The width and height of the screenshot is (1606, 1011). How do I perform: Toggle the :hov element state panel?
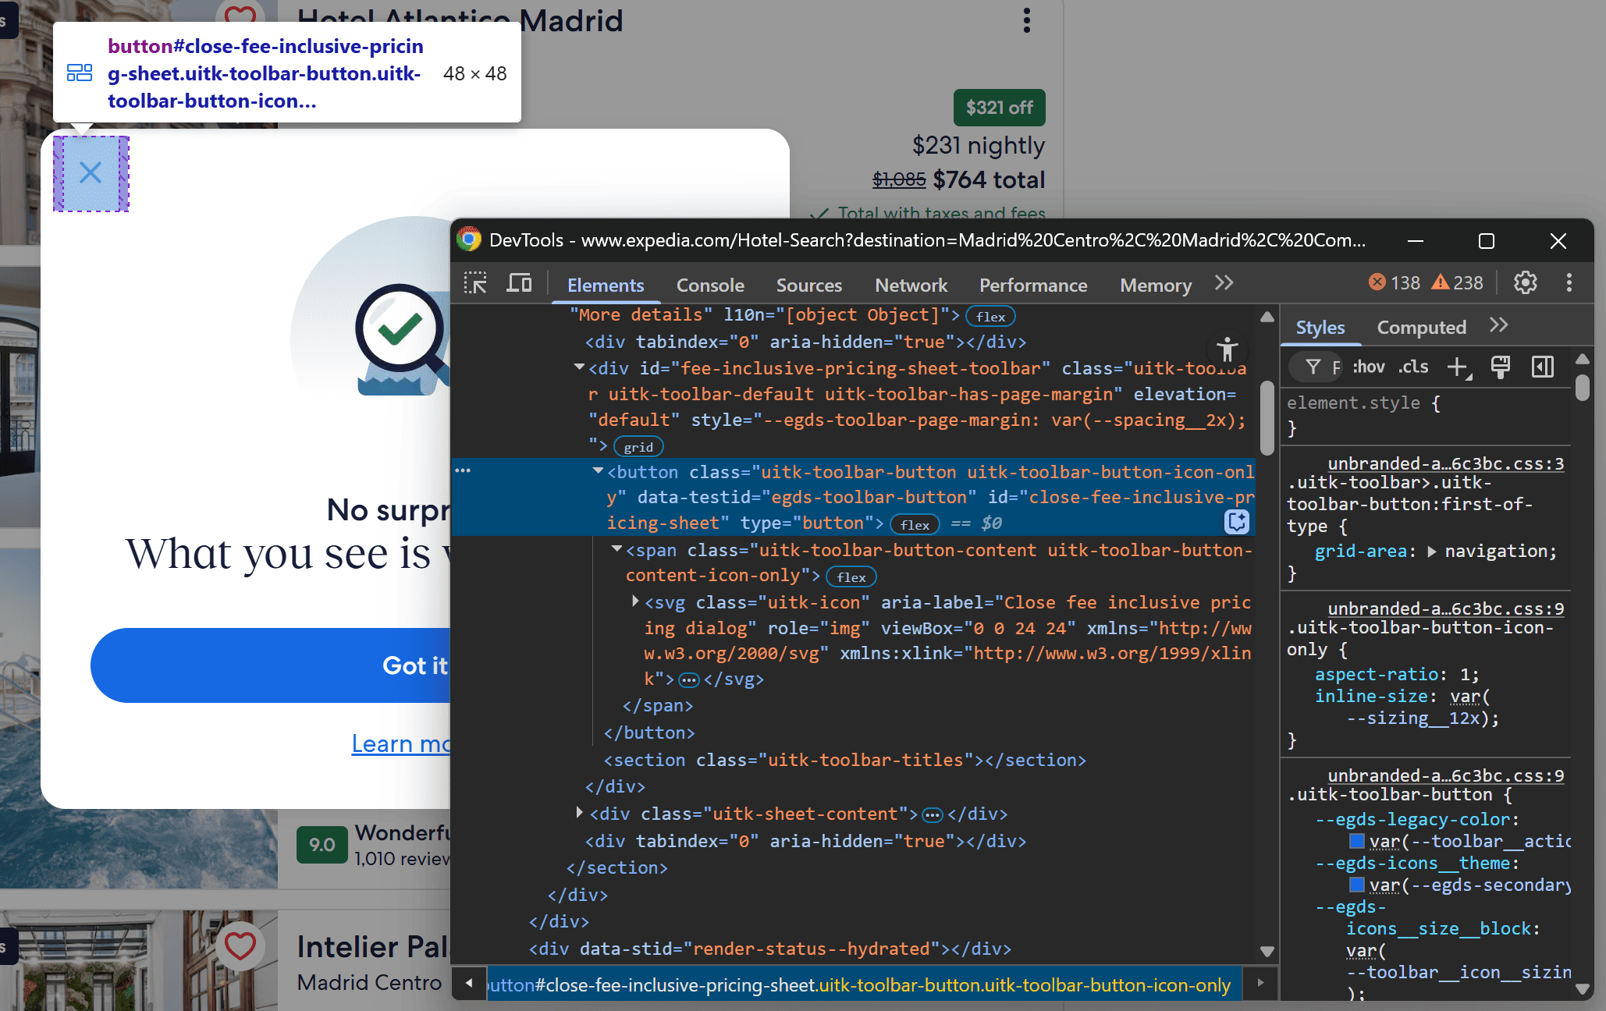pos(1369,367)
